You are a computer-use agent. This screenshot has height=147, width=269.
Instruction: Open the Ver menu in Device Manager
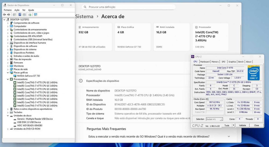click(x=24, y=10)
